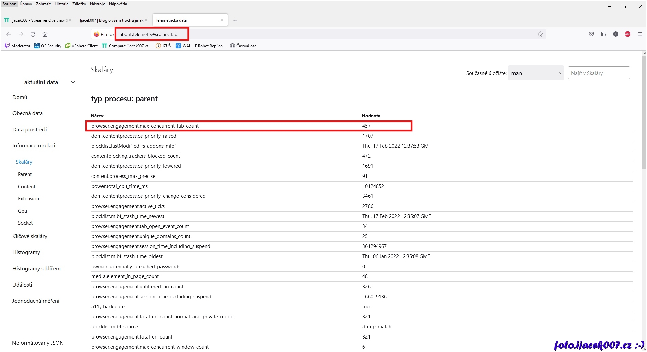Screen dimensions: 647x352
Task: Expand the aktuální data dropdown
Action: 73,82
